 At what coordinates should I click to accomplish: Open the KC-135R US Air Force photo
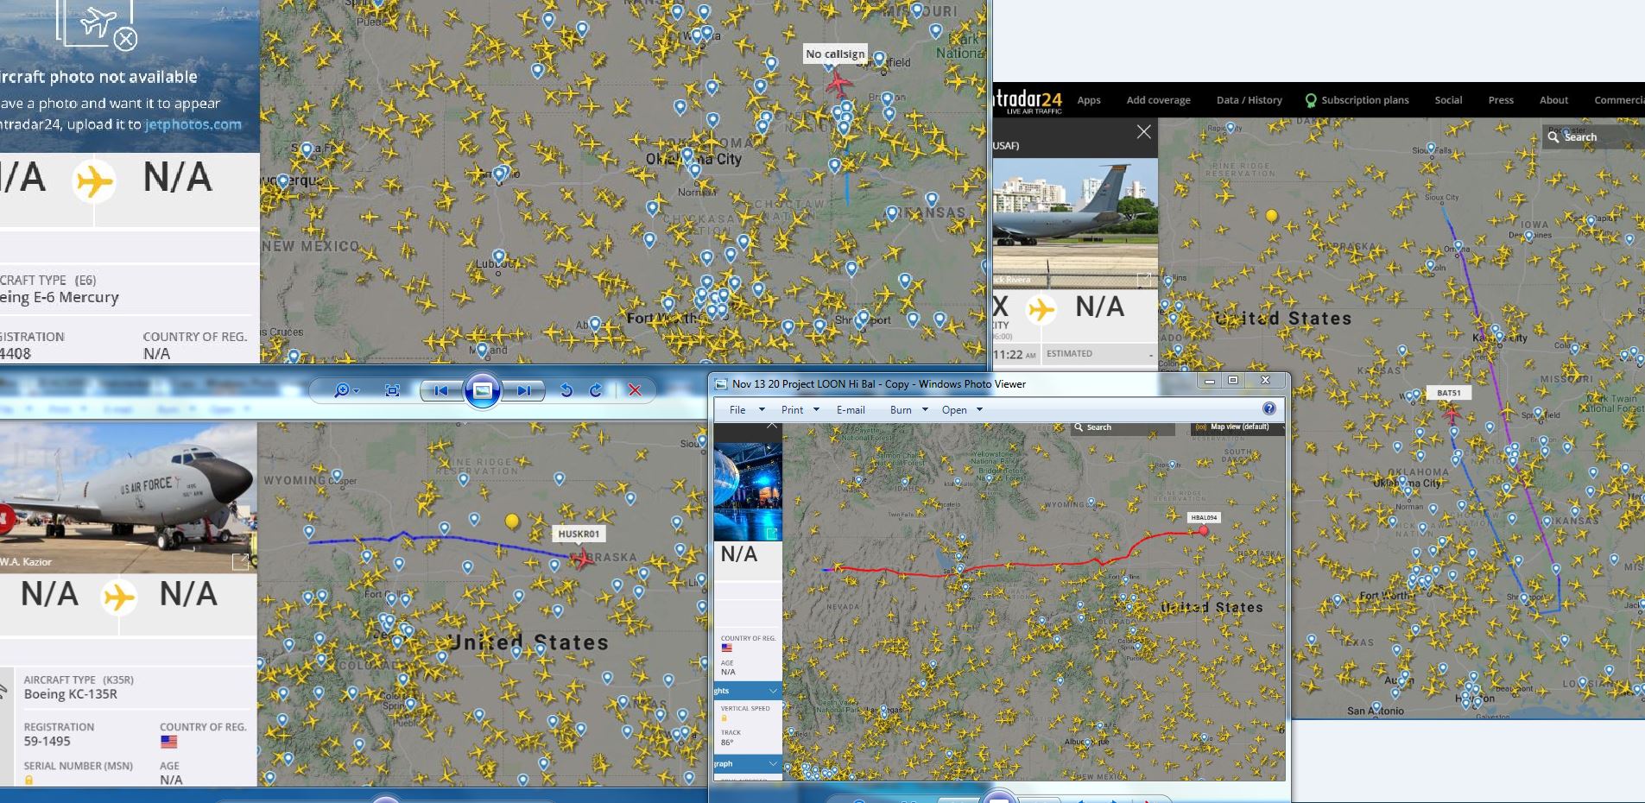point(128,497)
